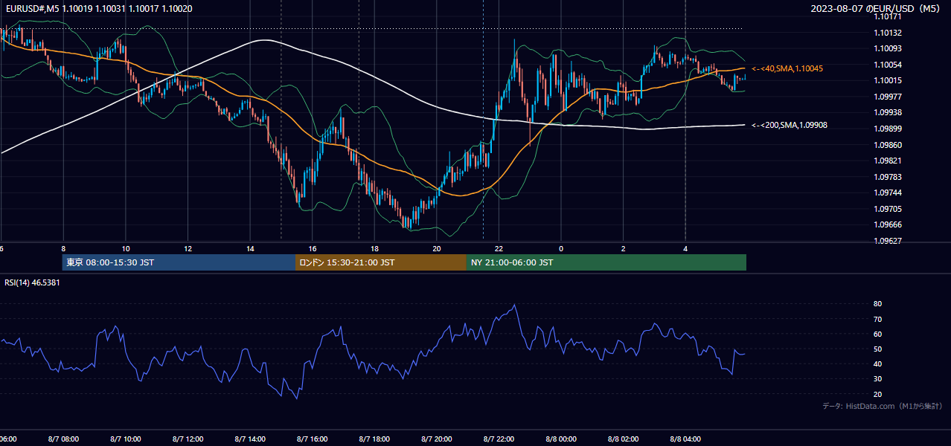
Task: Click the 8/7 22:00 date axis label
Action: click(x=499, y=439)
